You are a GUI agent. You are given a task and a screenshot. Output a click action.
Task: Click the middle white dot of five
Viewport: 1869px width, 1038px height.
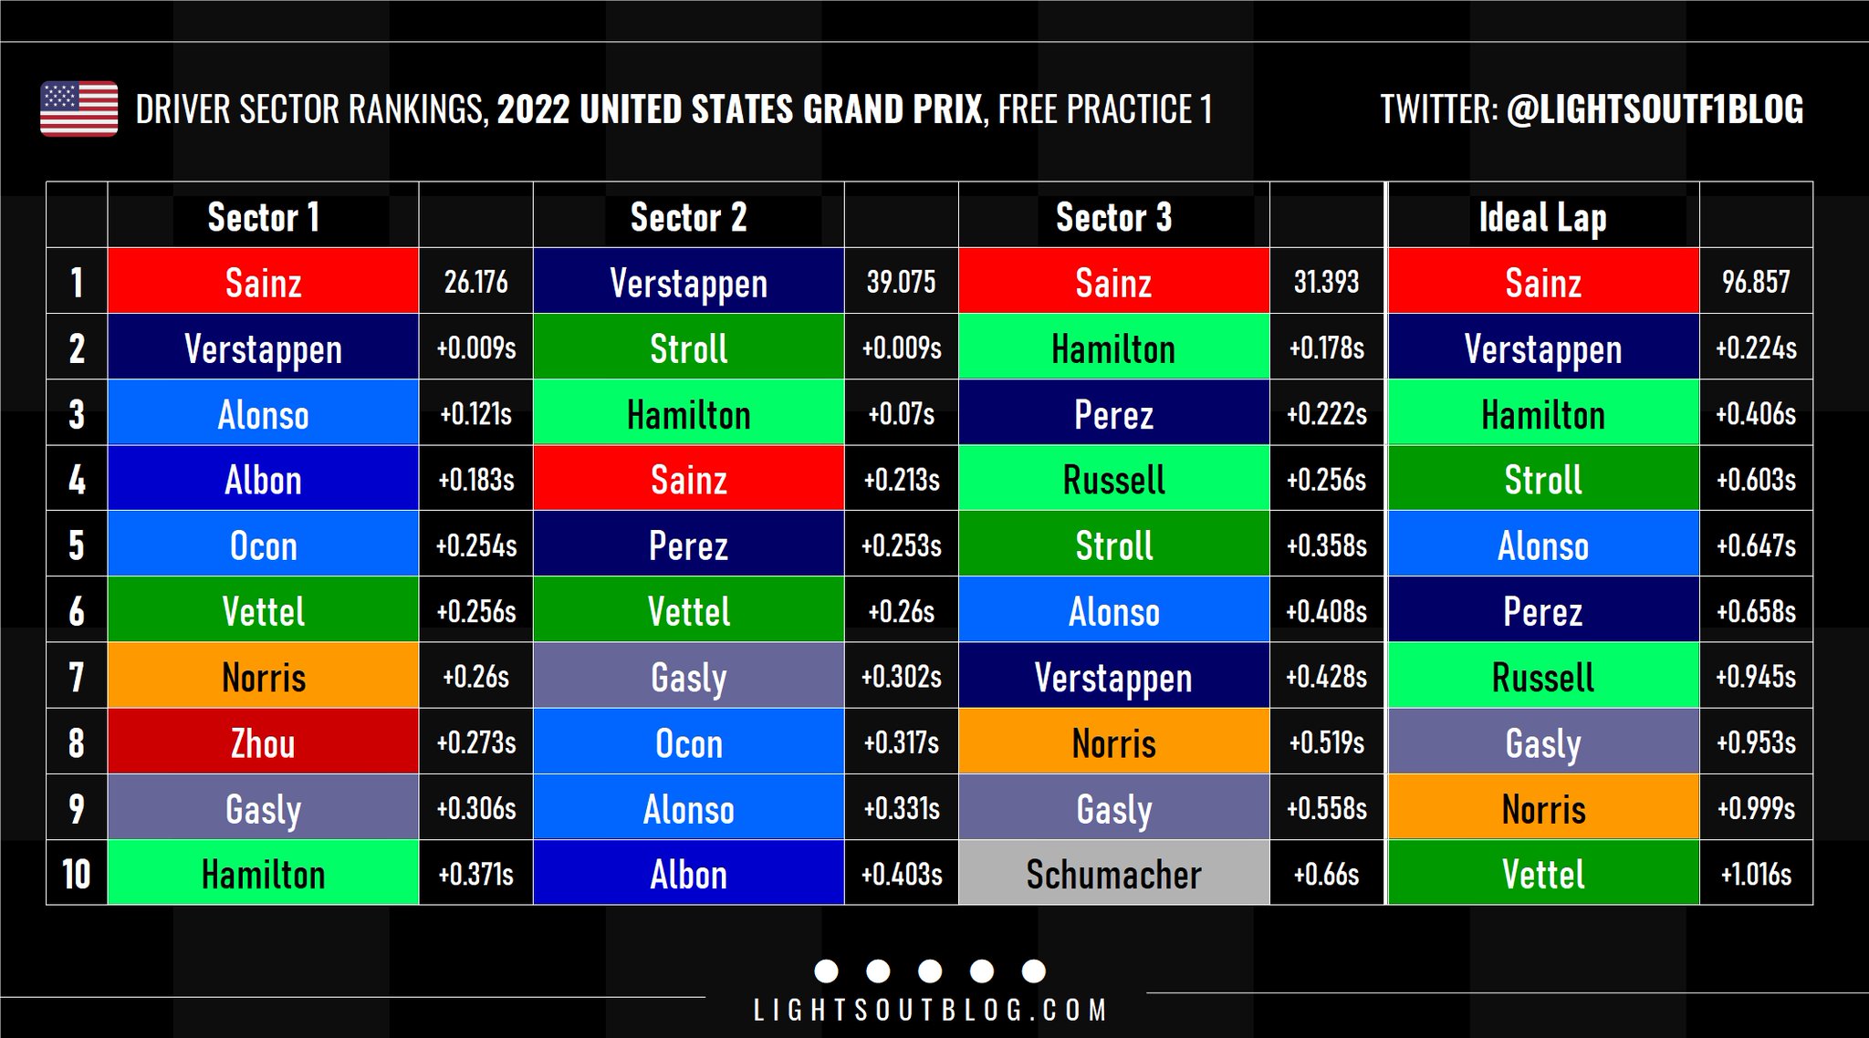pyautogui.click(x=930, y=971)
